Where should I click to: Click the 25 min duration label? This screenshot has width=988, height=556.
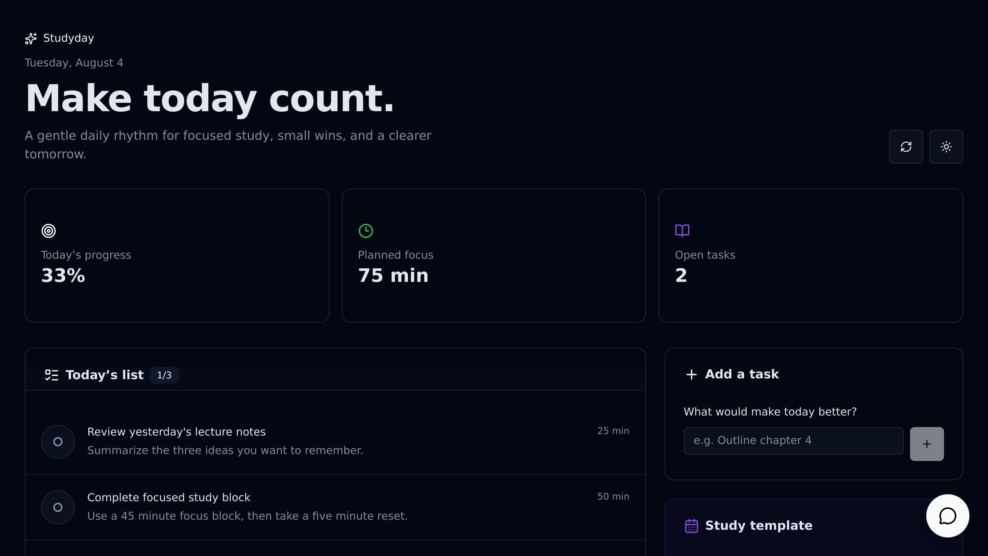click(x=613, y=431)
